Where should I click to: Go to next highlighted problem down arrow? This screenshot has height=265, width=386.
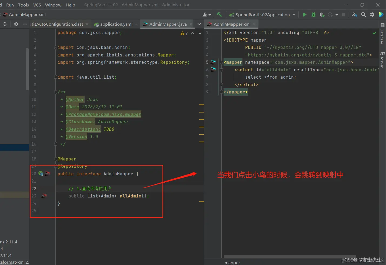click(x=200, y=33)
